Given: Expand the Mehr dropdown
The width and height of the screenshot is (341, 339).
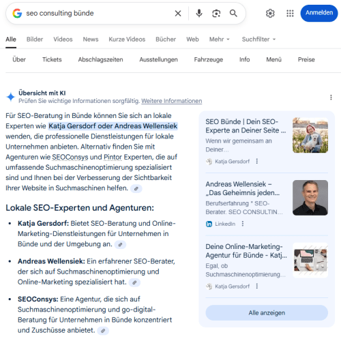Looking at the screenshot, I should (x=220, y=40).
